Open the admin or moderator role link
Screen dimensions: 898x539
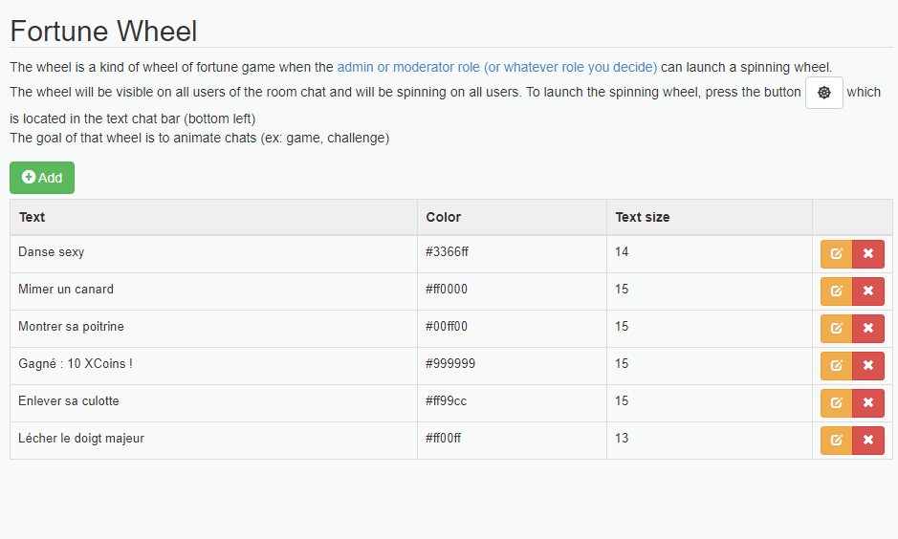pyautogui.click(x=496, y=67)
